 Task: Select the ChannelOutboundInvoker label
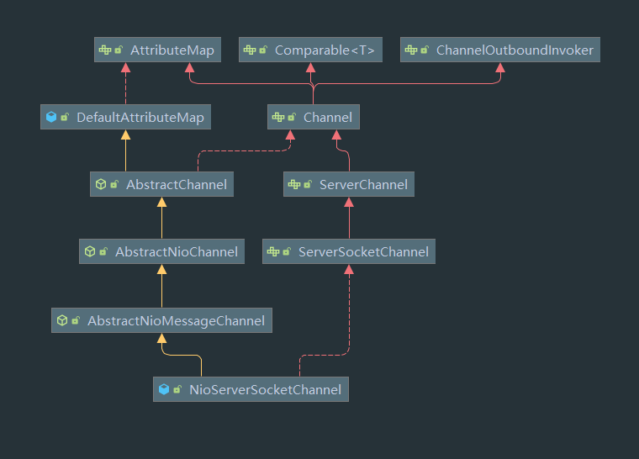pyautogui.click(x=515, y=50)
